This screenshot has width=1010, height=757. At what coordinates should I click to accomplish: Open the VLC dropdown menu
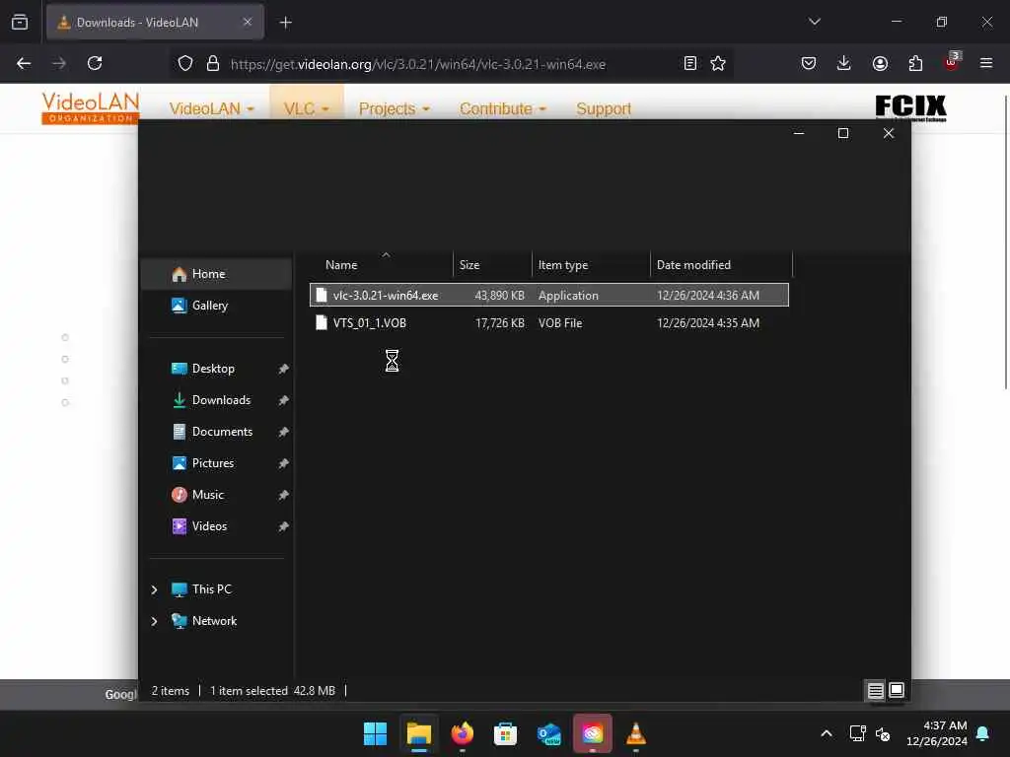(306, 108)
